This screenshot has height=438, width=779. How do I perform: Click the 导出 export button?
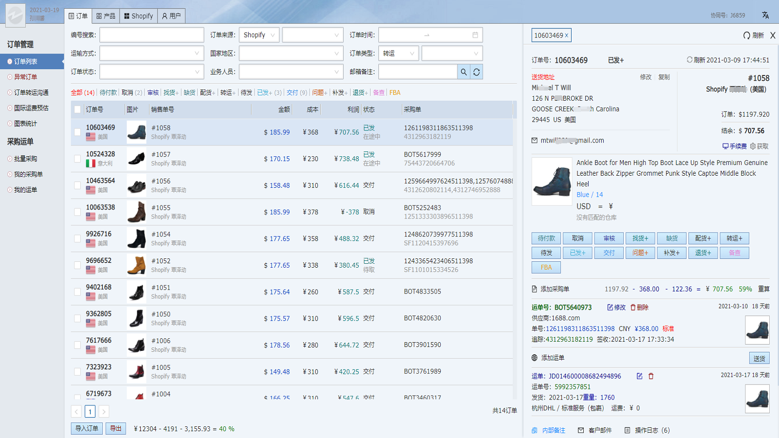pyautogui.click(x=115, y=428)
